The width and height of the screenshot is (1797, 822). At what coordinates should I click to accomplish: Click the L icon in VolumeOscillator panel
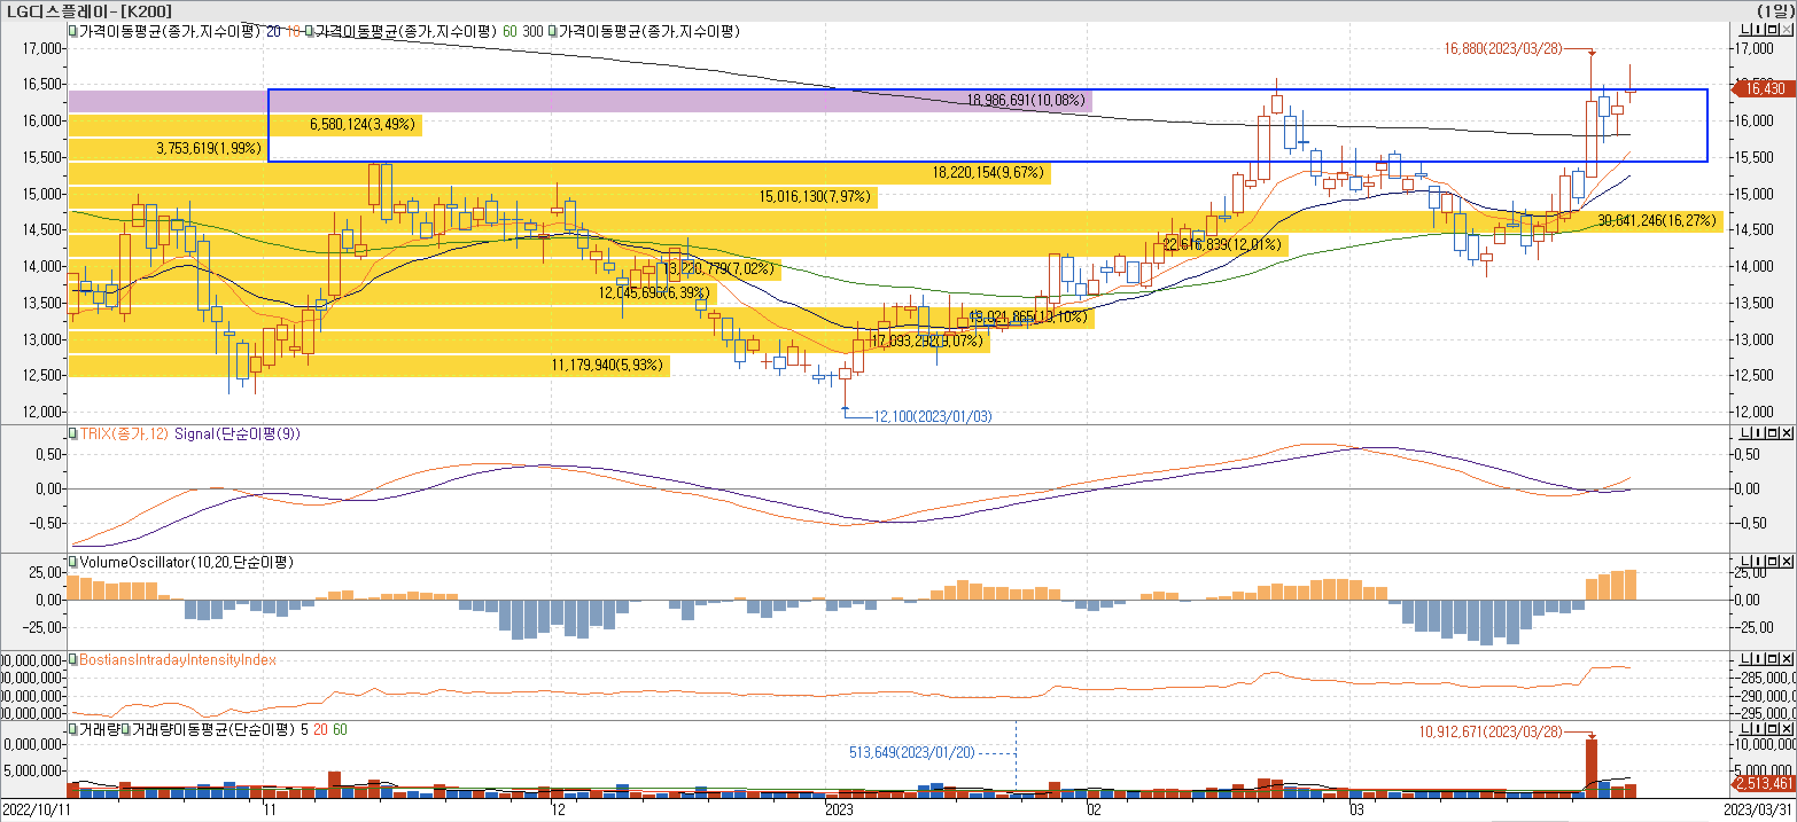point(1745,561)
